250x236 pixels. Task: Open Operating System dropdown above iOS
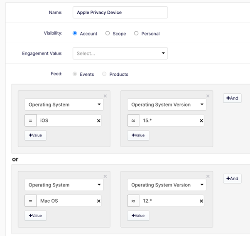click(64, 104)
